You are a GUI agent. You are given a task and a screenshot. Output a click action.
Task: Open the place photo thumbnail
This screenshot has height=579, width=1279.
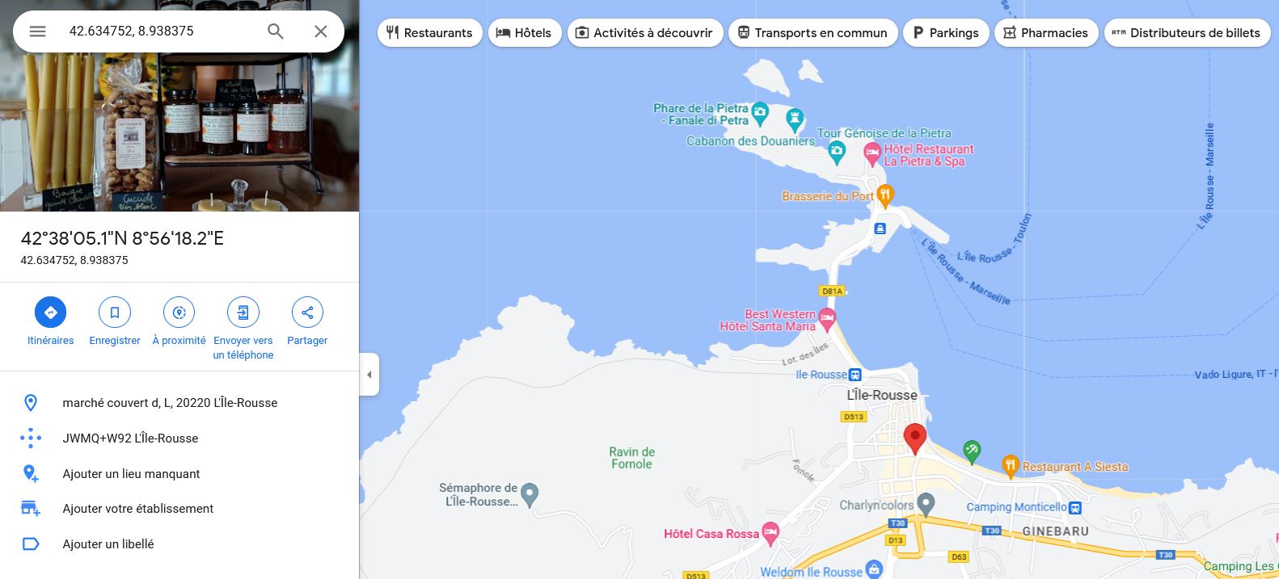(x=179, y=106)
